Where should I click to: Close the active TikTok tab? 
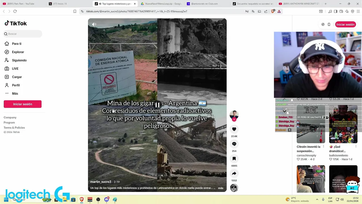135,4
